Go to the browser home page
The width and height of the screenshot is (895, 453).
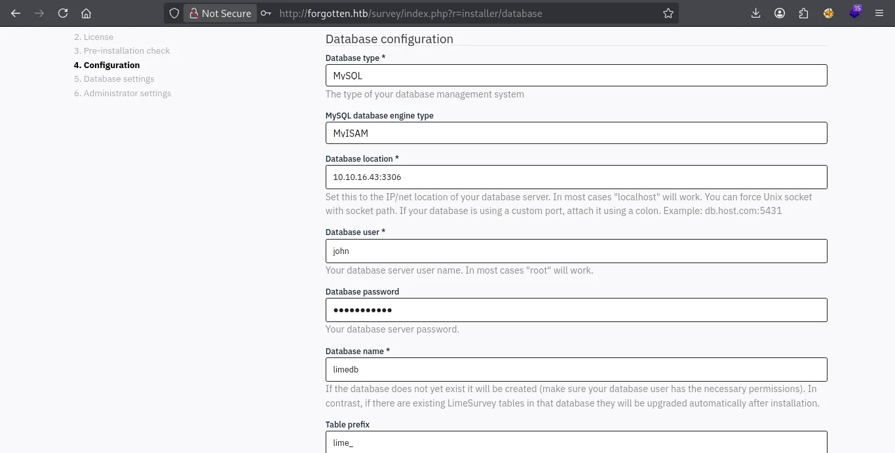pyautogui.click(x=86, y=13)
